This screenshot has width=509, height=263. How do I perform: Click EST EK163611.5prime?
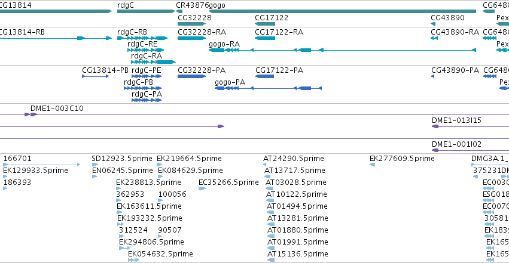(x=149, y=206)
